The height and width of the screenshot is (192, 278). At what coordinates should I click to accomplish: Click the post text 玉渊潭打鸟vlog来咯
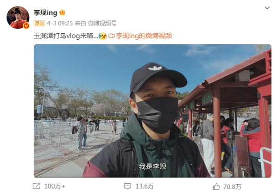(x=66, y=36)
